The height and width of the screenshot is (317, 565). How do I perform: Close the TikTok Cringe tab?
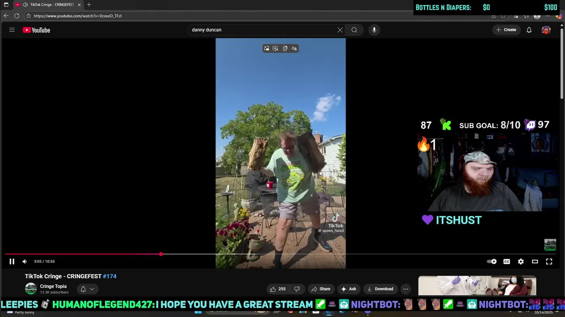pyautogui.click(x=79, y=4)
